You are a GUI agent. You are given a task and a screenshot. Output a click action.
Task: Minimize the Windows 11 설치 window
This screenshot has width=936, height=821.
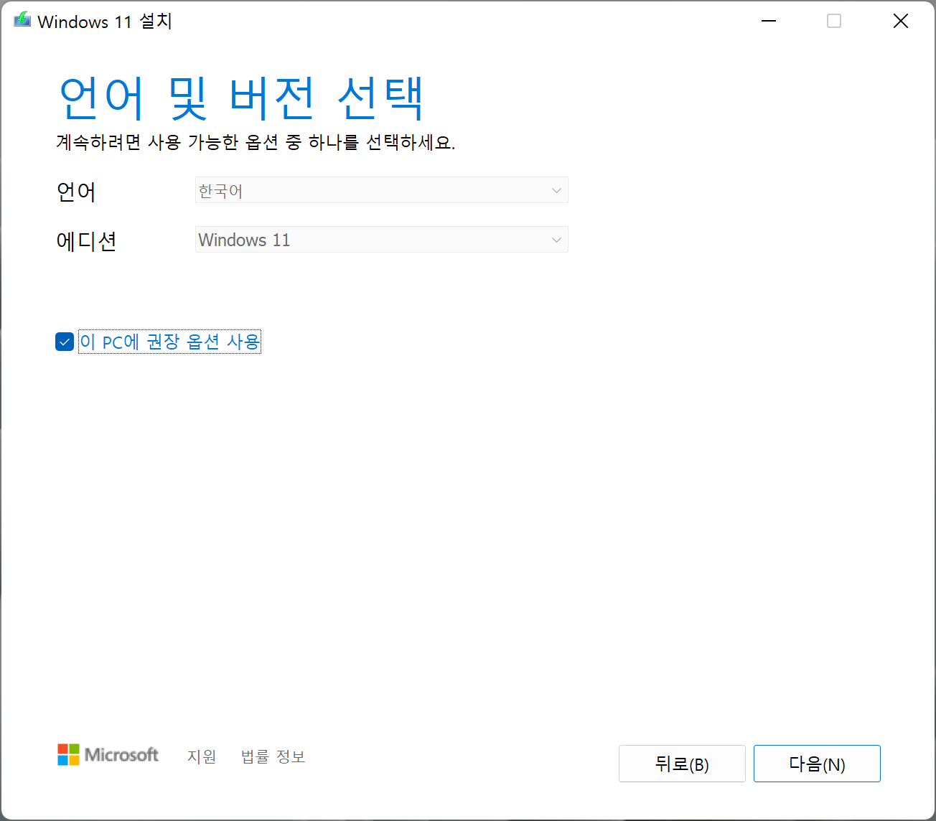point(769,21)
